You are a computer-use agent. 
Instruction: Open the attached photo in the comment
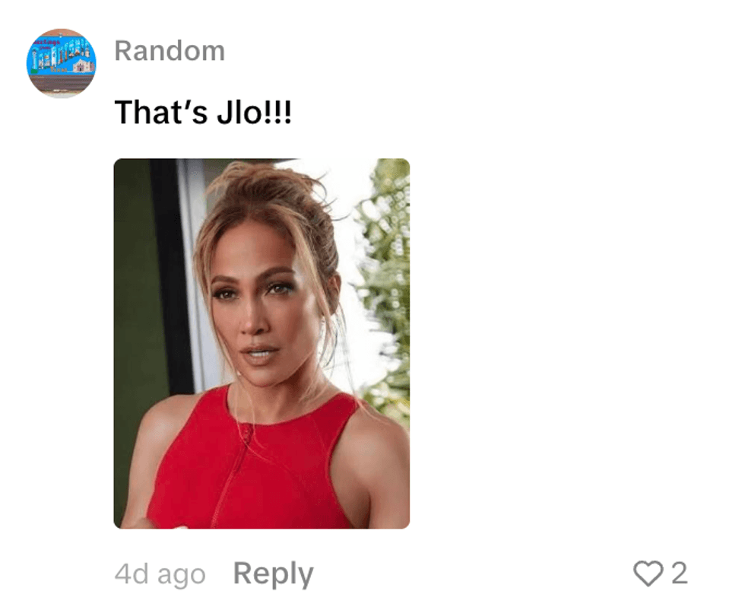tap(262, 343)
